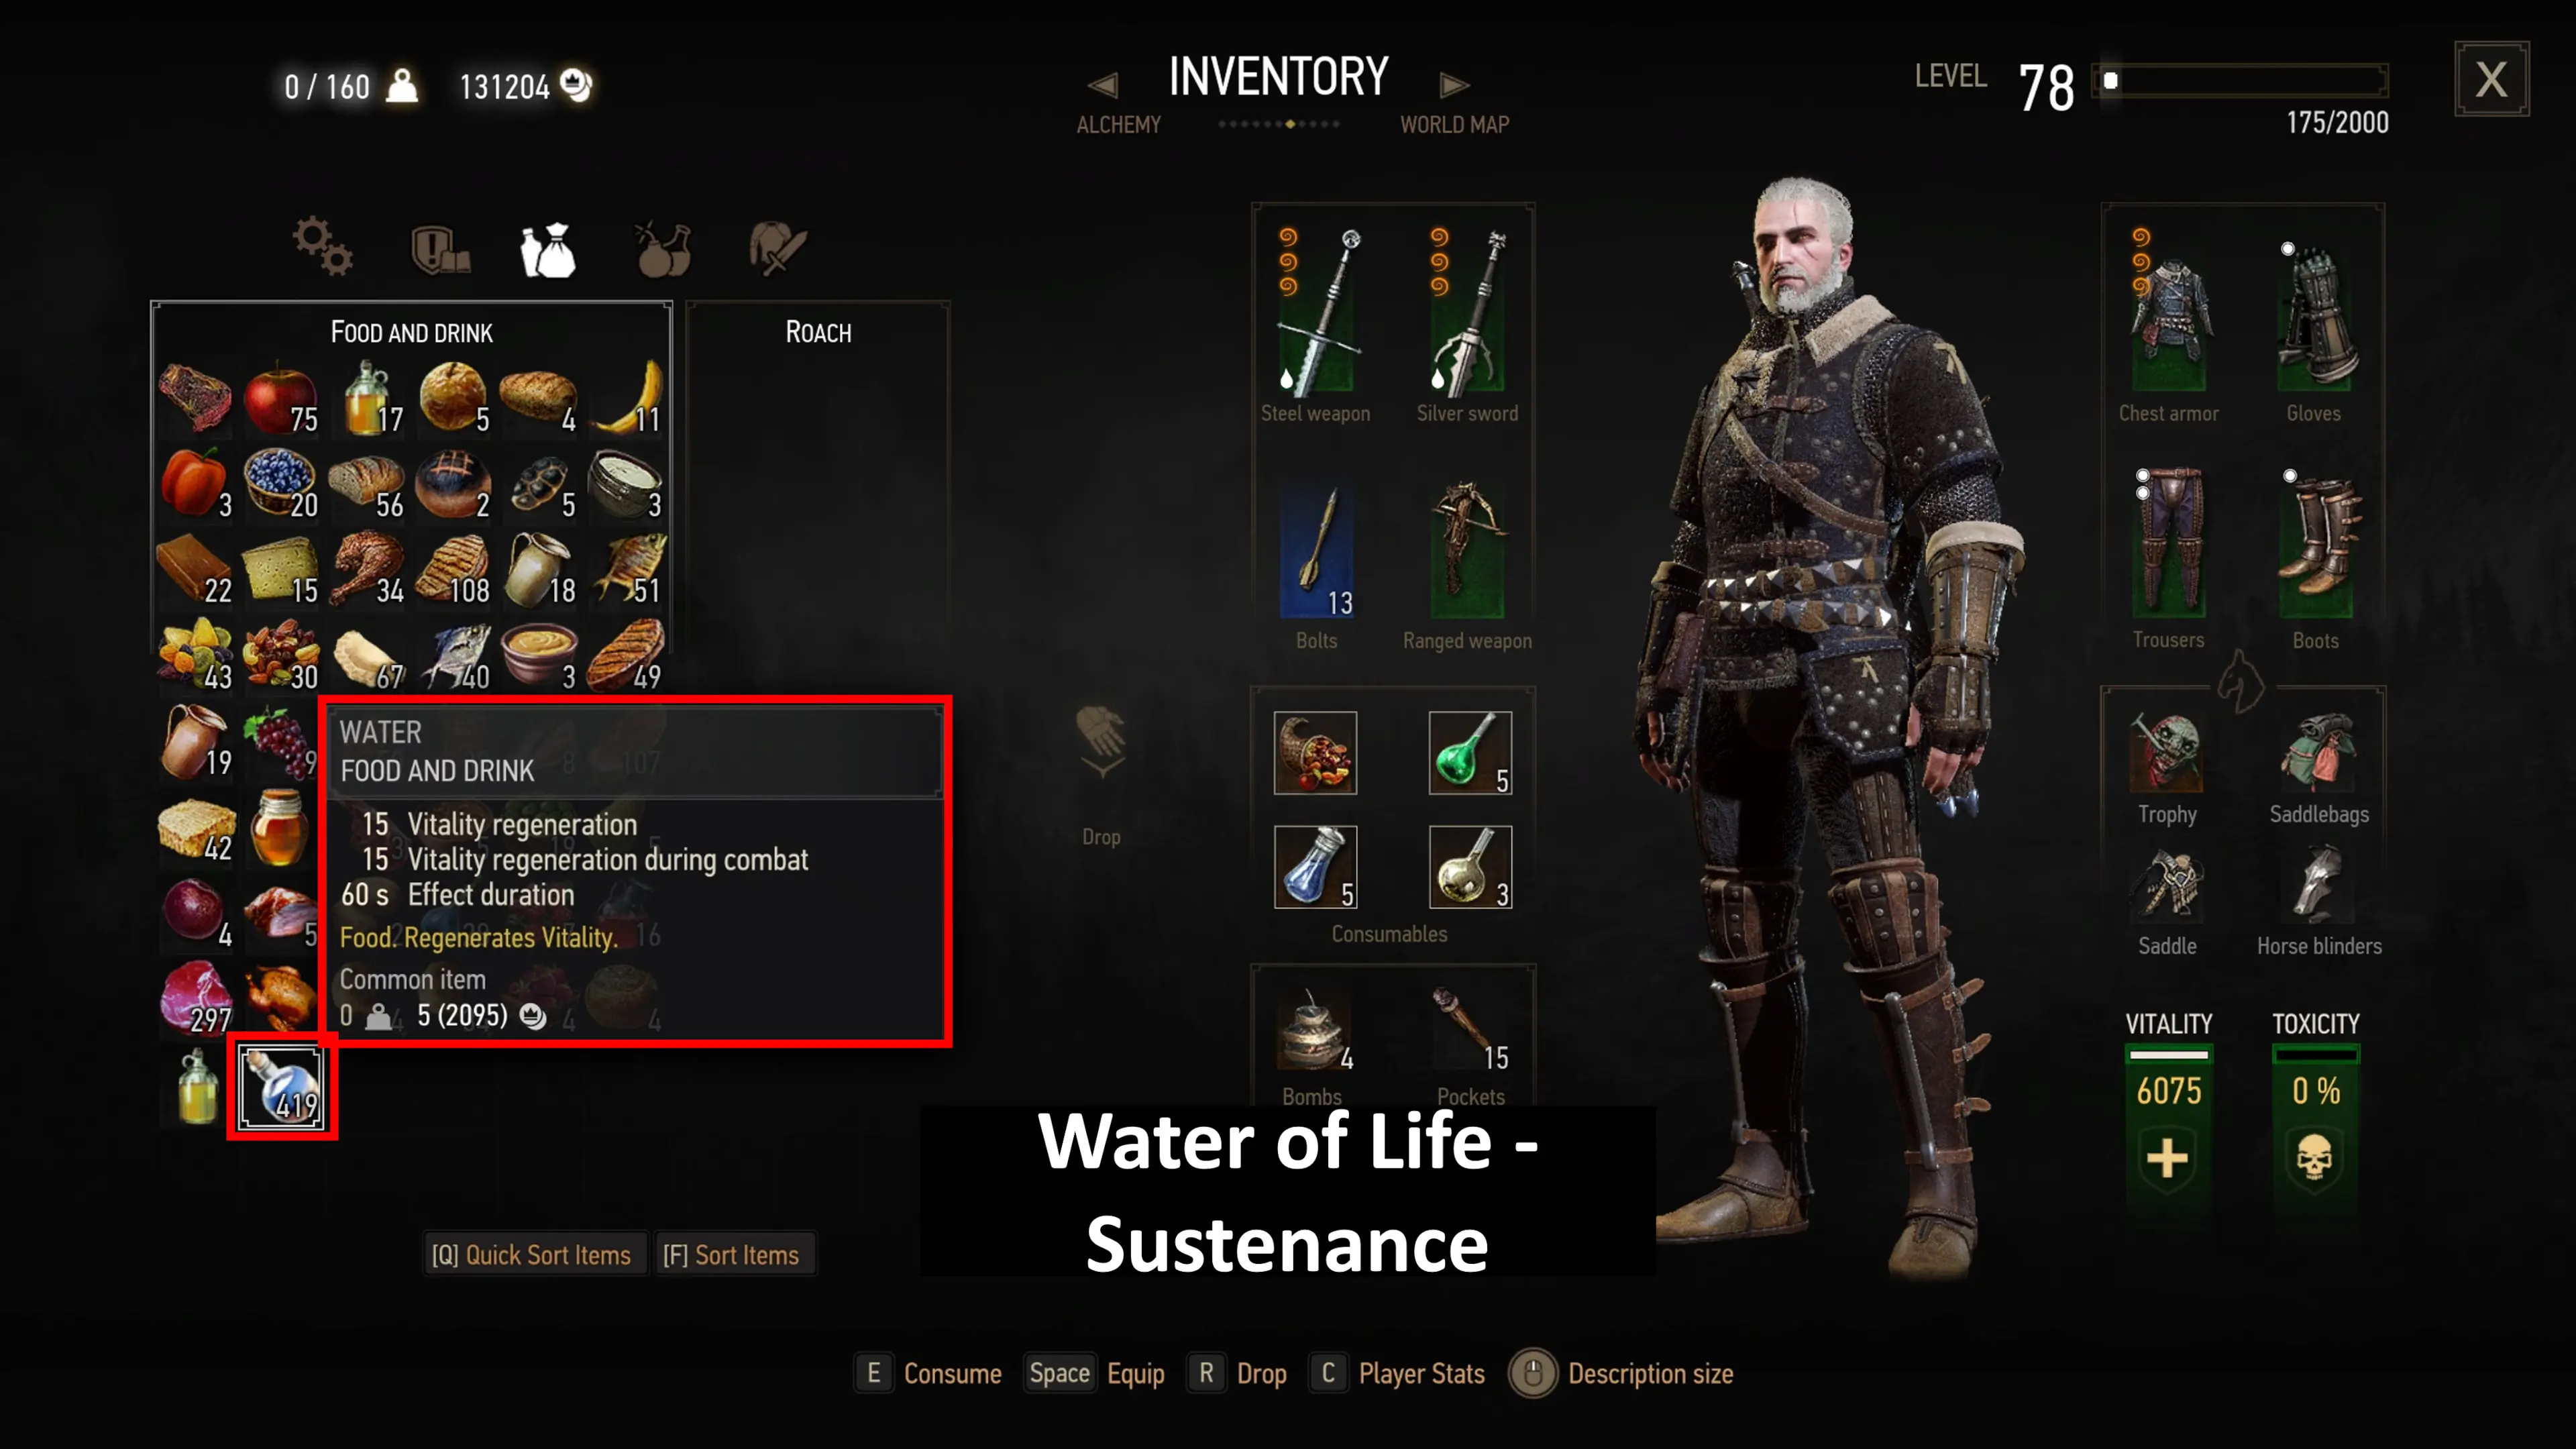The width and height of the screenshot is (2576, 1449).
Task: Click the left arrow to Alchemy
Action: pos(1102,86)
